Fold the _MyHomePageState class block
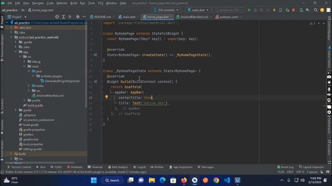 (102, 71)
